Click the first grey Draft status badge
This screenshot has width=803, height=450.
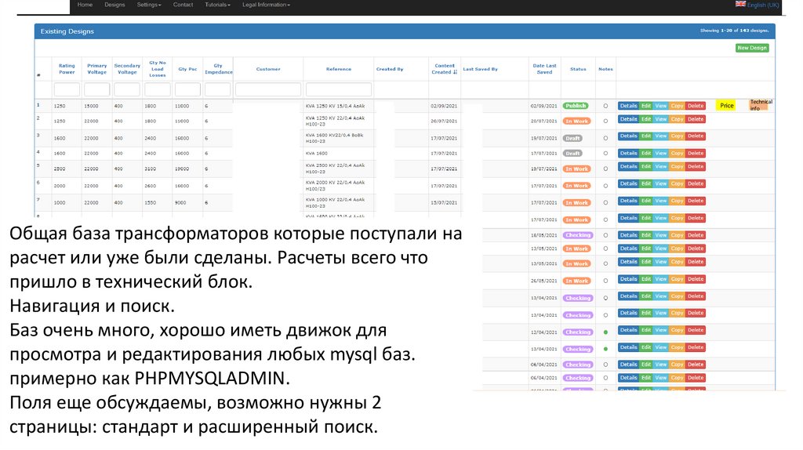pos(572,138)
